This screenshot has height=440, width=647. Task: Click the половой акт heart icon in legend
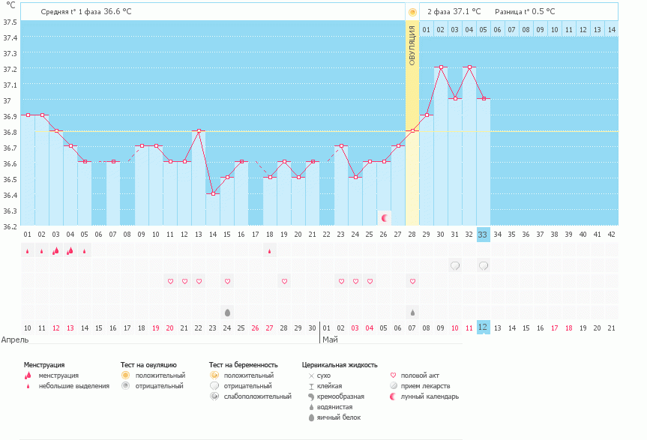392,375
